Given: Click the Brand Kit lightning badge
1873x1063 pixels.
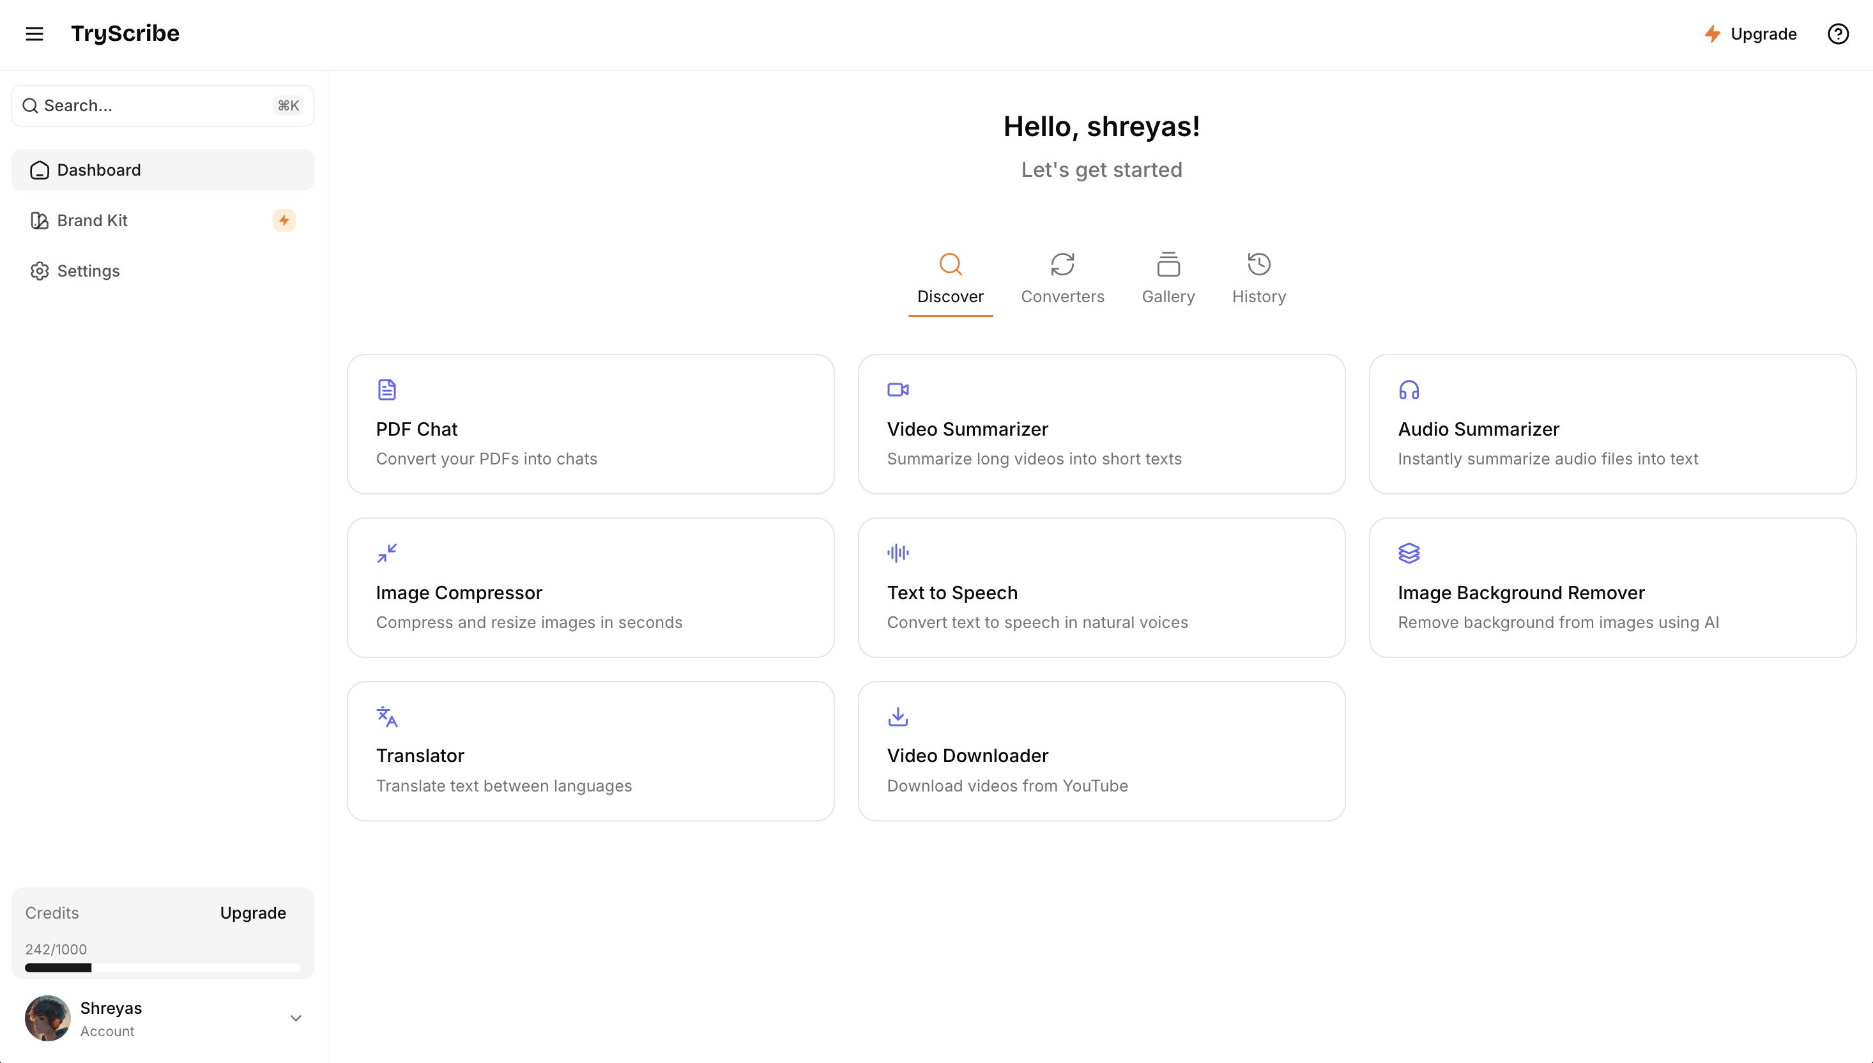Looking at the screenshot, I should (x=284, y=220).
